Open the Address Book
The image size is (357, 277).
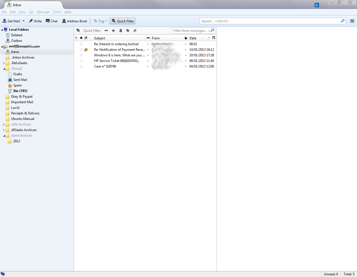(75, 21)
